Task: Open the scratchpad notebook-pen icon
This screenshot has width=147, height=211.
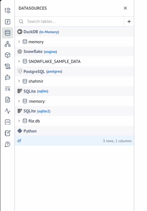Action: 8,133
